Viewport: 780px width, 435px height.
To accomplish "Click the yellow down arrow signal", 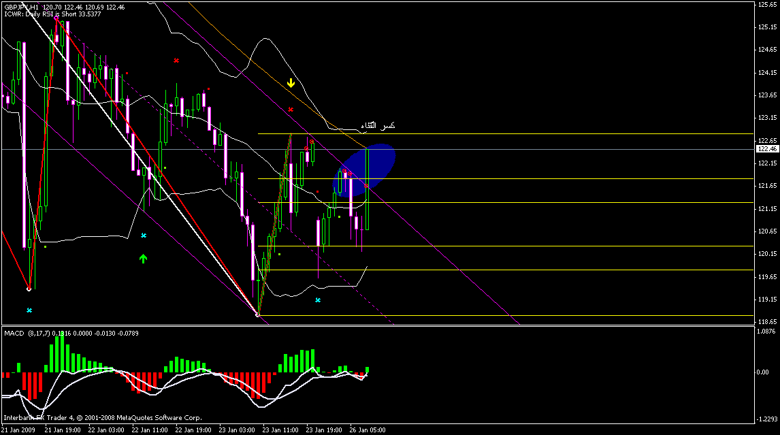I will [291, 83].
